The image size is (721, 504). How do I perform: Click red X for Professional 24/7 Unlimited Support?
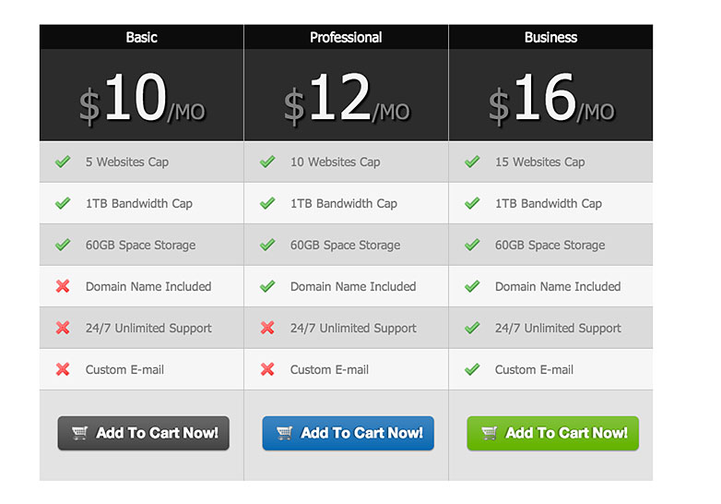pyautogui.click(x=267, y=328)
